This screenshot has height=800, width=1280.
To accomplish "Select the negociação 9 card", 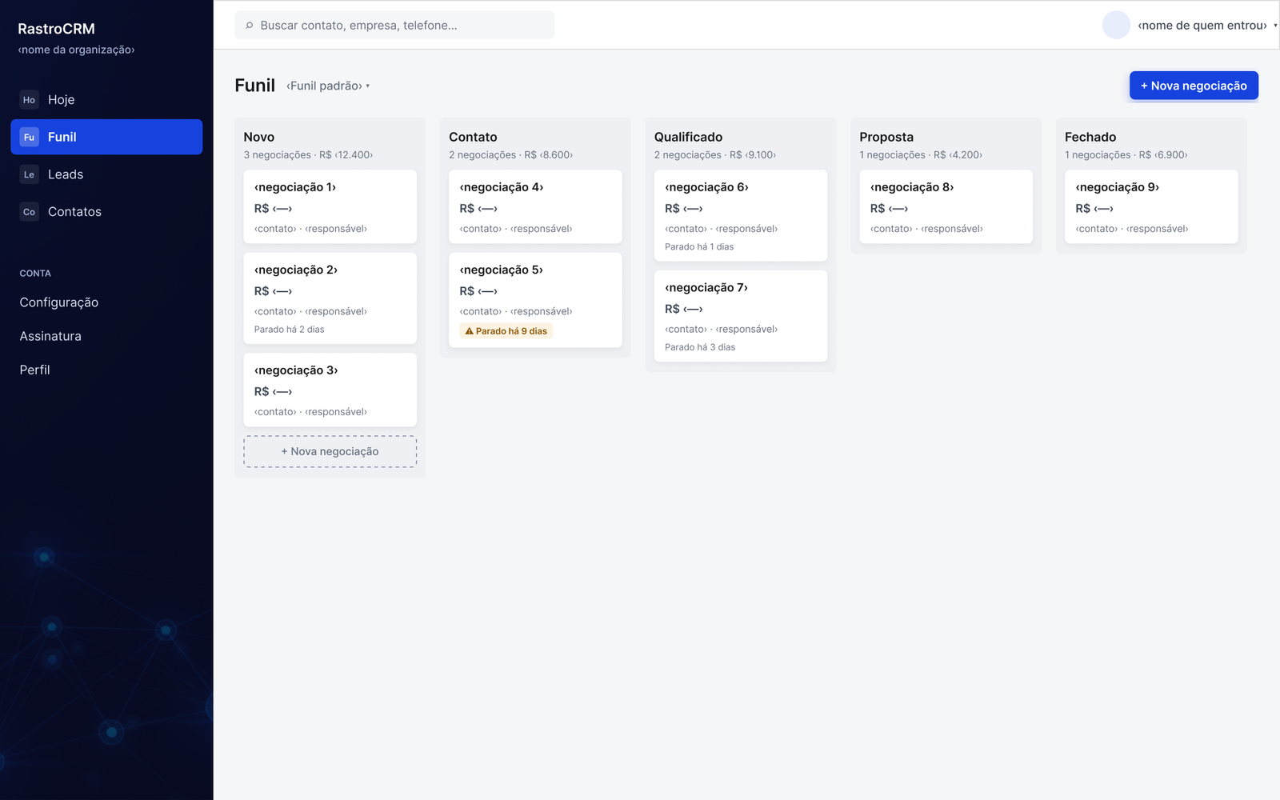I will [1151, 206].
